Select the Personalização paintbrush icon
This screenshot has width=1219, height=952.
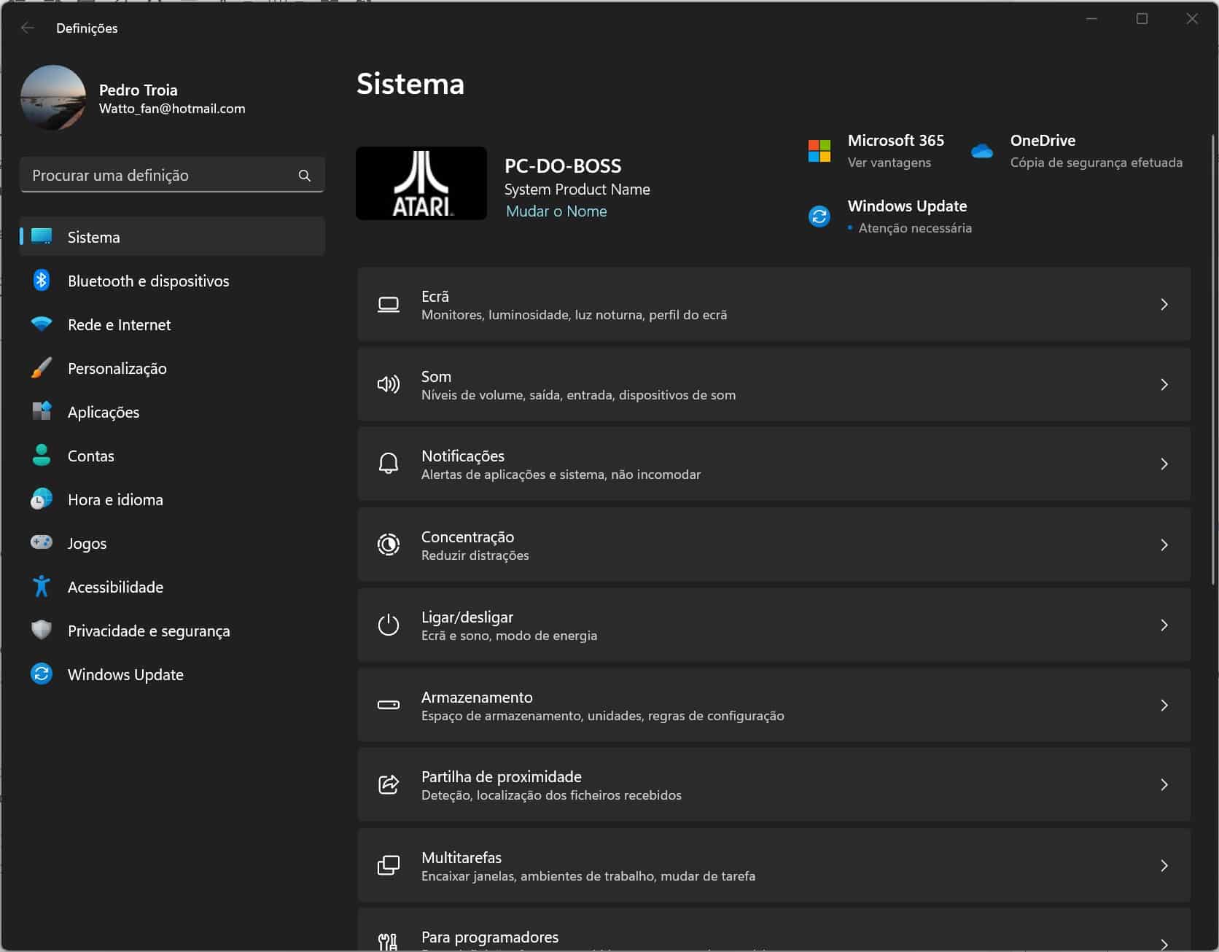click(42, 368)
